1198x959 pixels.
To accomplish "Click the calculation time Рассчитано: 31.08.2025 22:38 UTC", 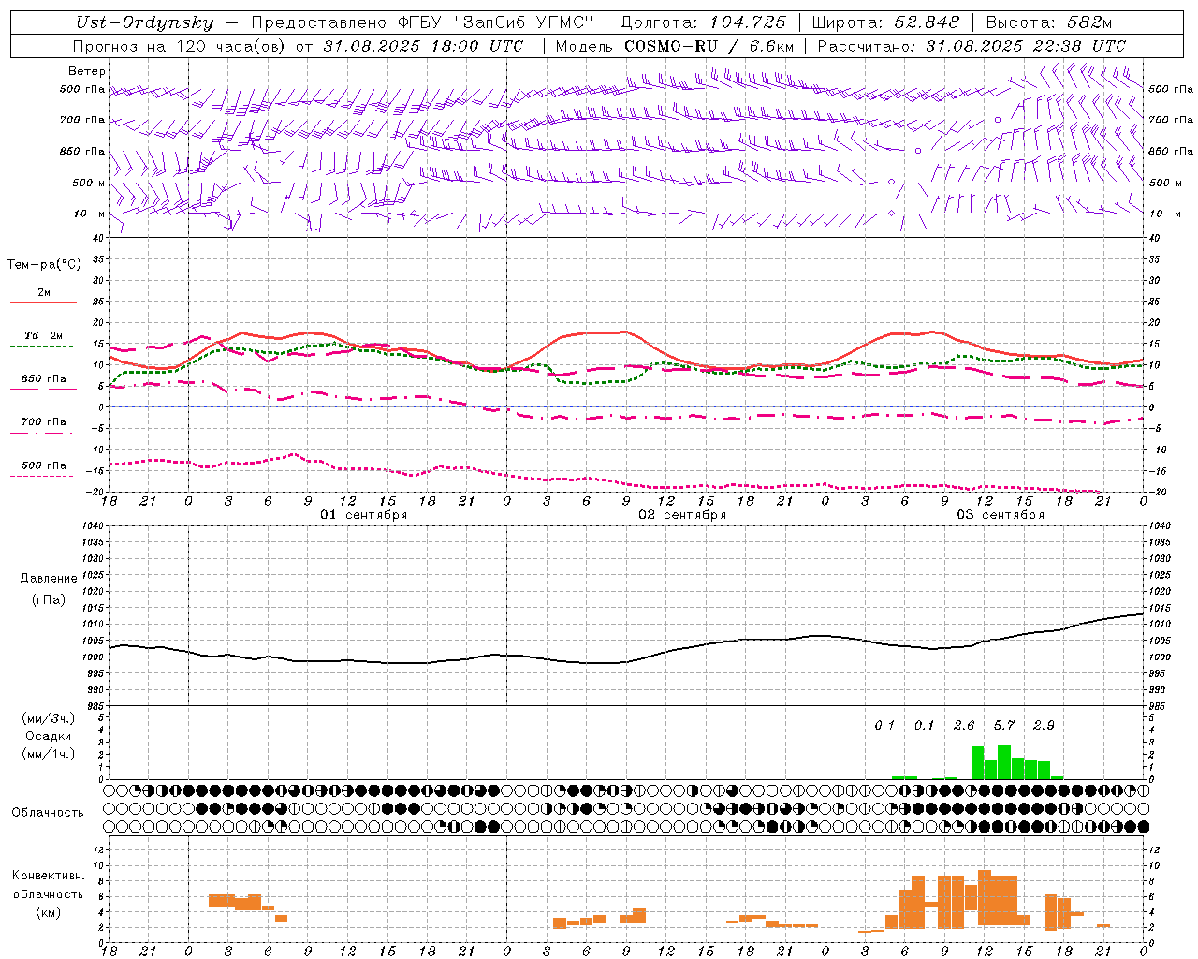I will tap(972, 45).
